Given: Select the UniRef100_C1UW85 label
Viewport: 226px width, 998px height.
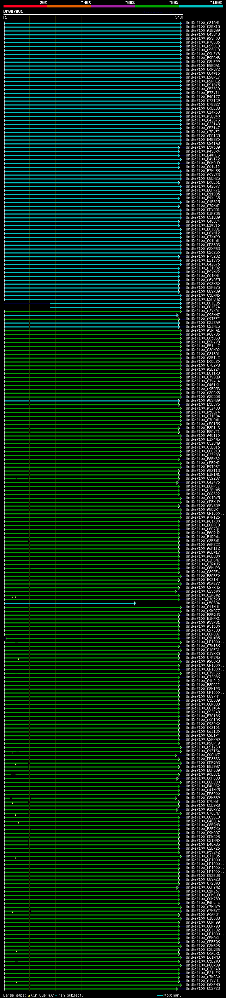Looking at the screenshot, I should click(x=202, y=638).
